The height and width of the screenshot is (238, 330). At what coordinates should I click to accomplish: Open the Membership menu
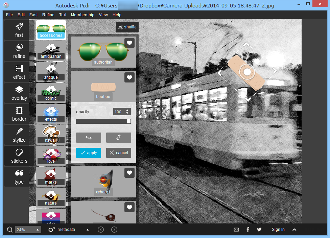[x=82, y=15]
